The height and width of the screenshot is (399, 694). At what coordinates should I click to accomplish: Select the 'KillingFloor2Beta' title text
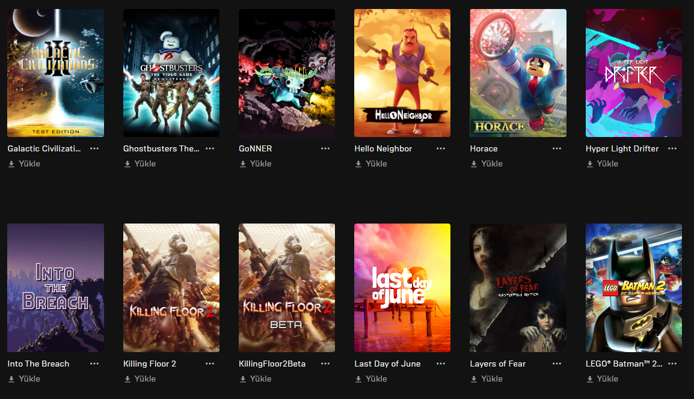(x=272, y=364)
